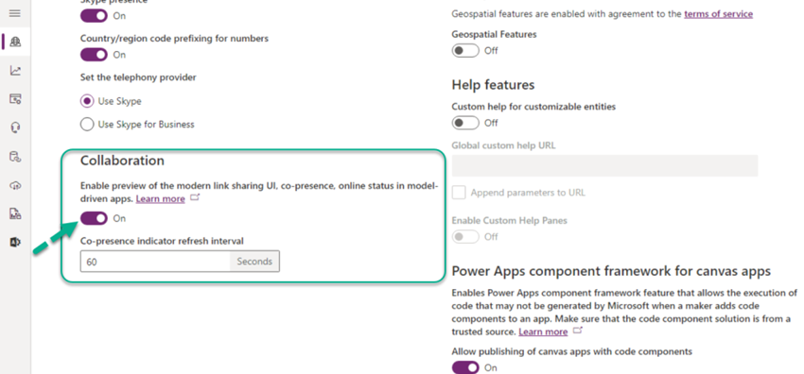Click external-link icon beside Collaboration Learn more
The image size is (804, 374).
tap(194, 198)
